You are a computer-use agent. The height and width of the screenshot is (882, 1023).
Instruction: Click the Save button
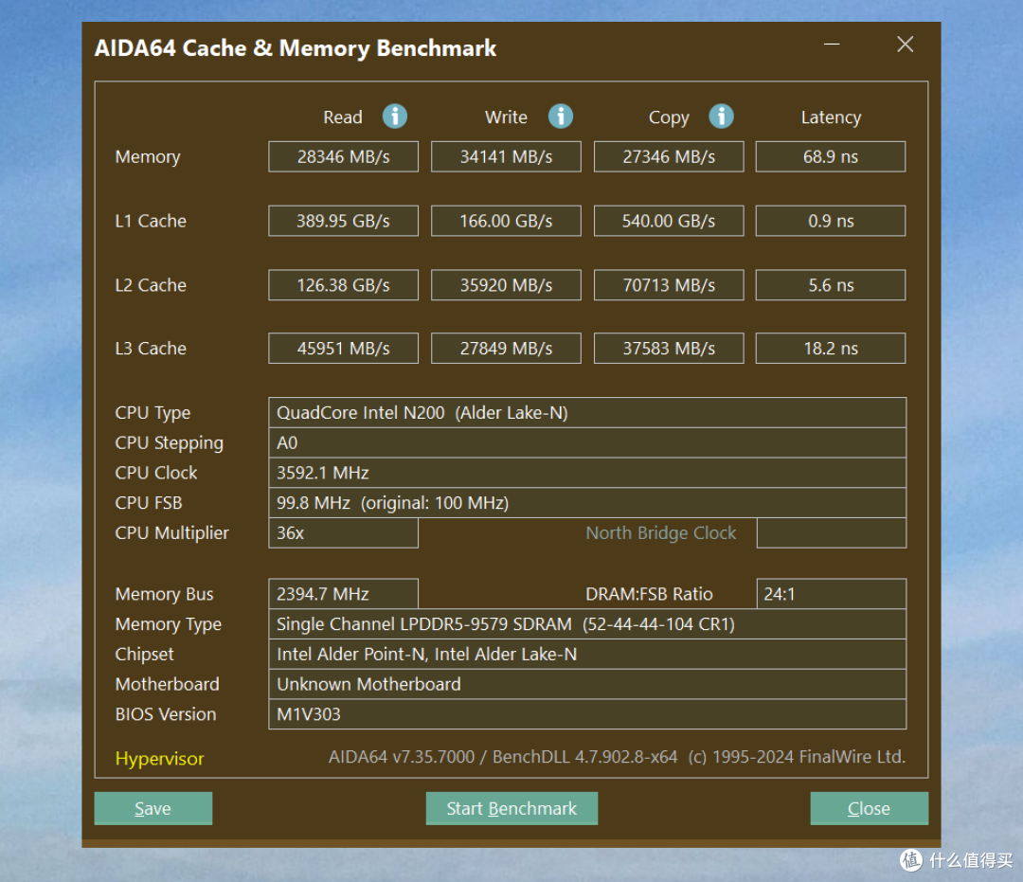pyautogui.click(x=153, y=808)
